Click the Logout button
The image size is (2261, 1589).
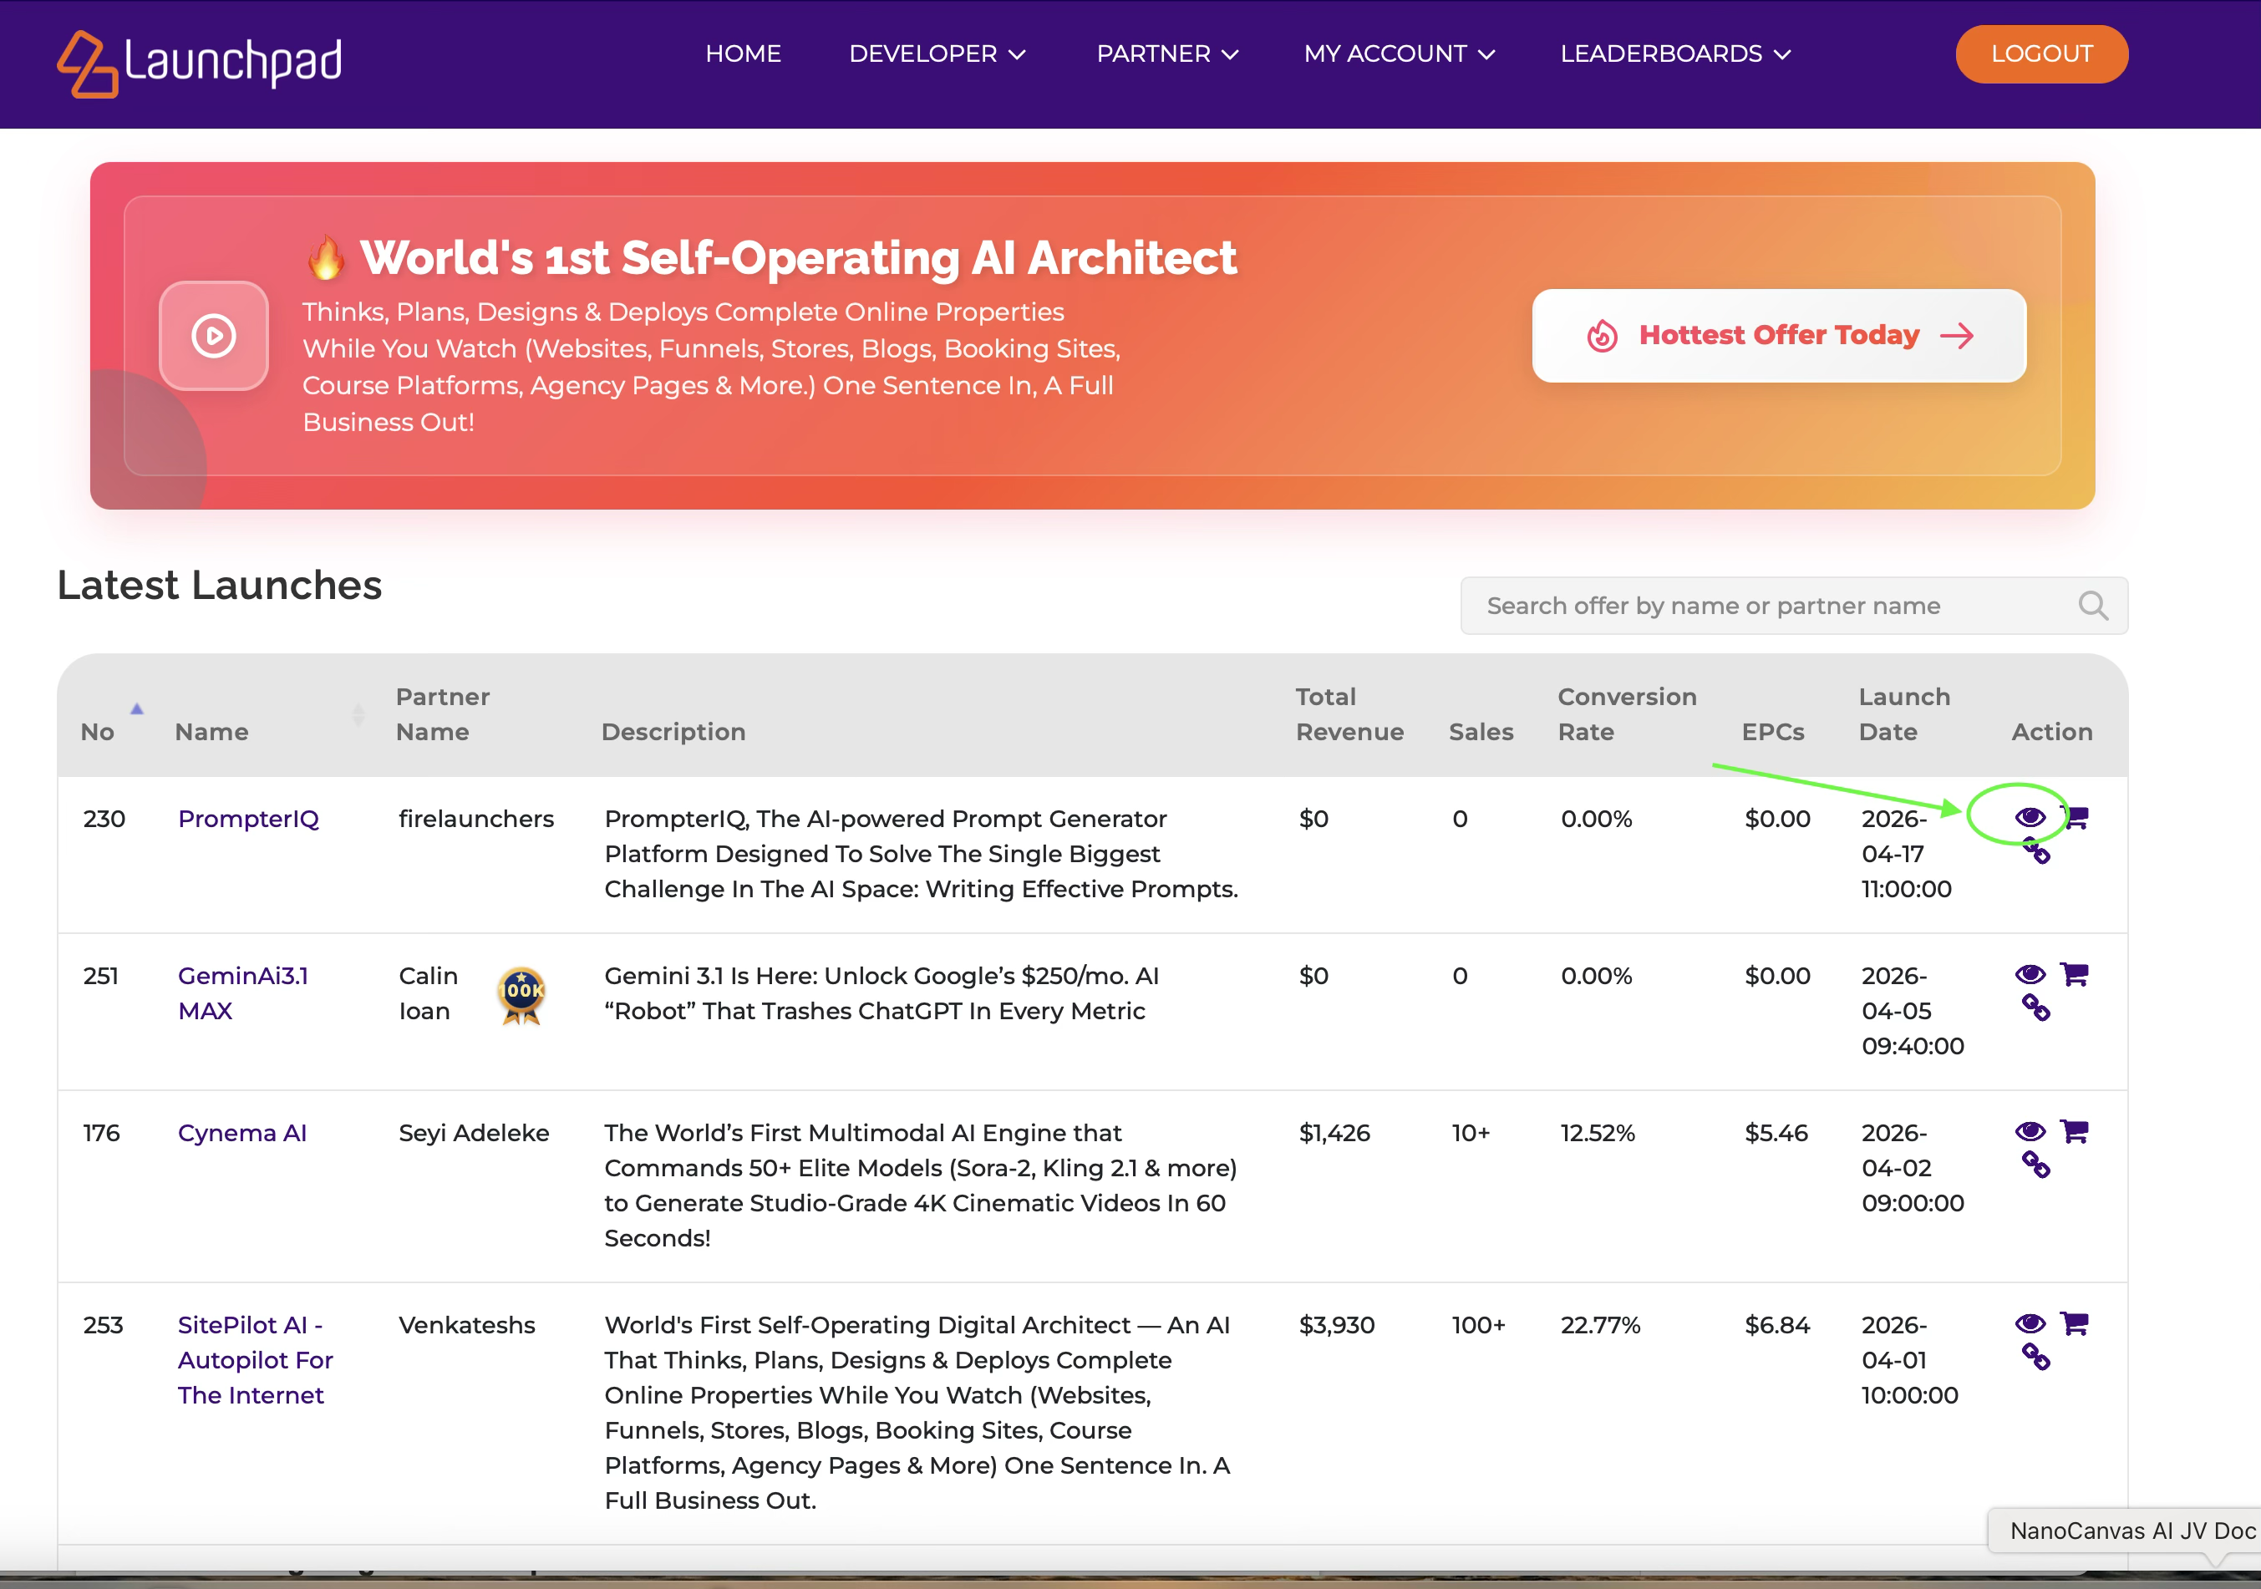2041,54
